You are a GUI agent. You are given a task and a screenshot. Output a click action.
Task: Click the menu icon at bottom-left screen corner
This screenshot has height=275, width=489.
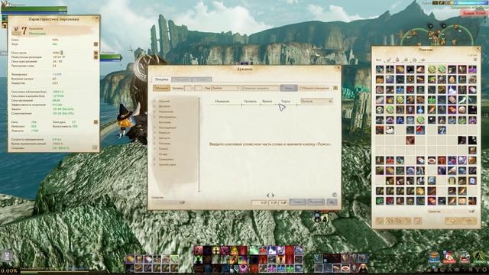coord(7,257)
